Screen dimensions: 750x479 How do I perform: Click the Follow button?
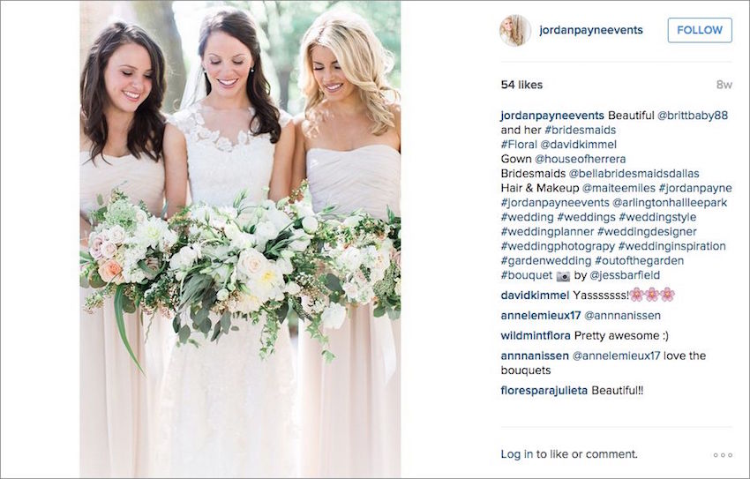700,30
